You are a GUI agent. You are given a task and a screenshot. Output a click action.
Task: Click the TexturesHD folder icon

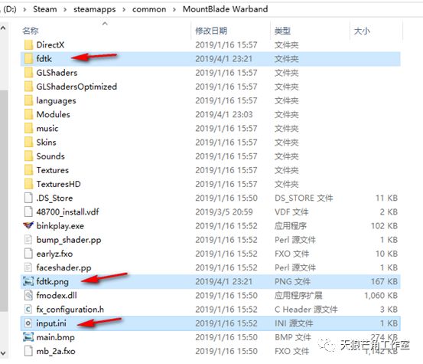(28, 184)
